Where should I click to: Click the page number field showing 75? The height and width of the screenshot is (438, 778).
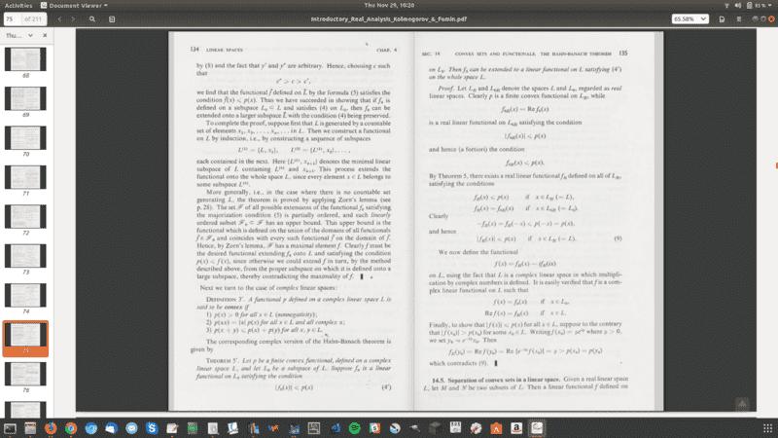coord(14,18)
